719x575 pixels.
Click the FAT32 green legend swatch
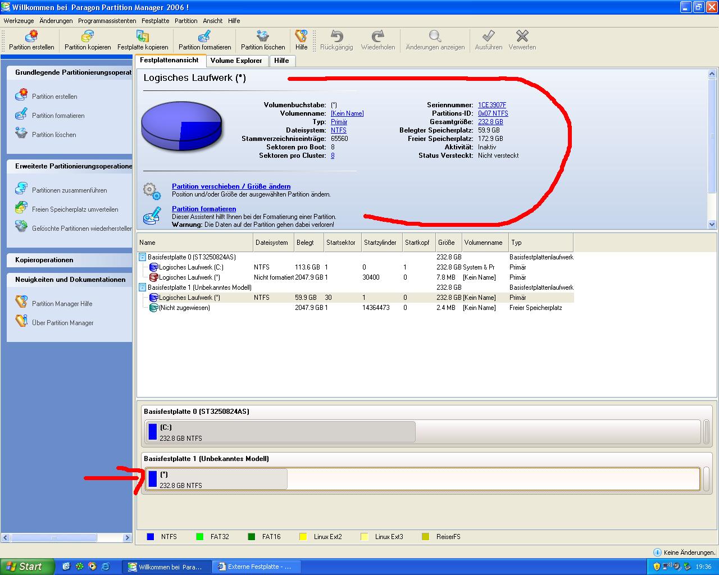(x=200, y=537)
